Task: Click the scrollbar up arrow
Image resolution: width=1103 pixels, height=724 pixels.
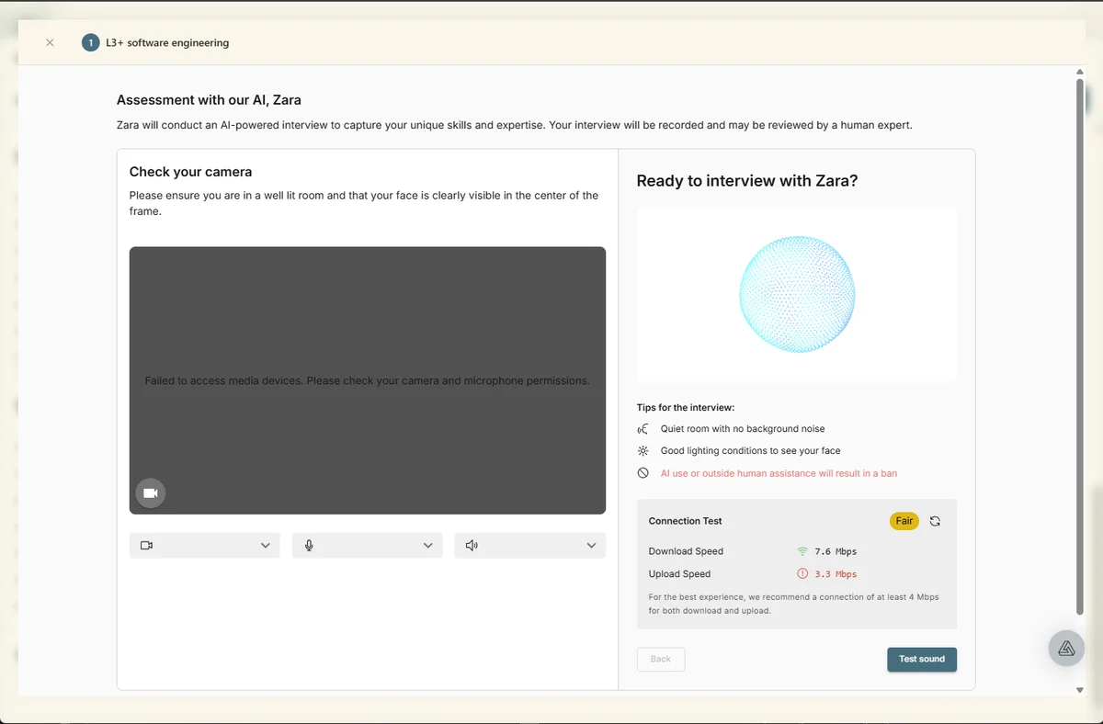Action: click(x=1080, y=72)
